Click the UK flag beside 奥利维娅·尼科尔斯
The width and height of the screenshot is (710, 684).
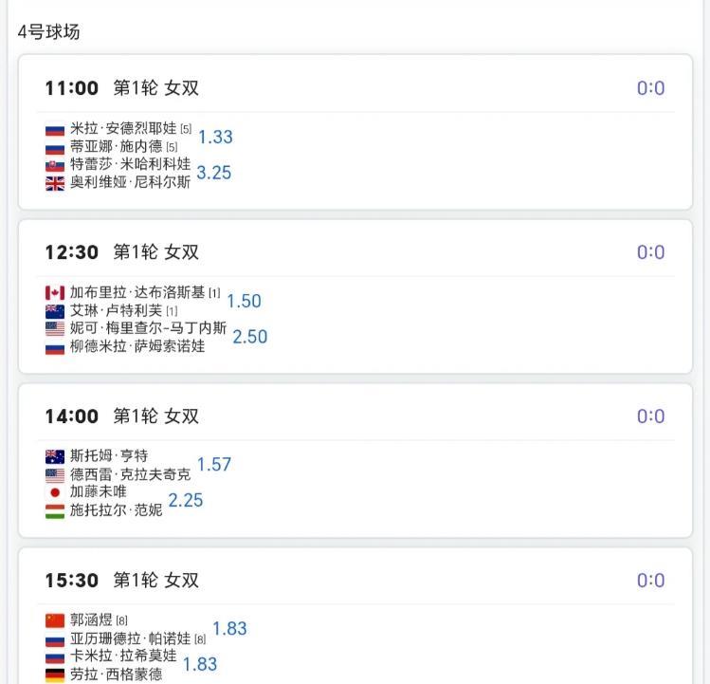[x=54, y=182]
